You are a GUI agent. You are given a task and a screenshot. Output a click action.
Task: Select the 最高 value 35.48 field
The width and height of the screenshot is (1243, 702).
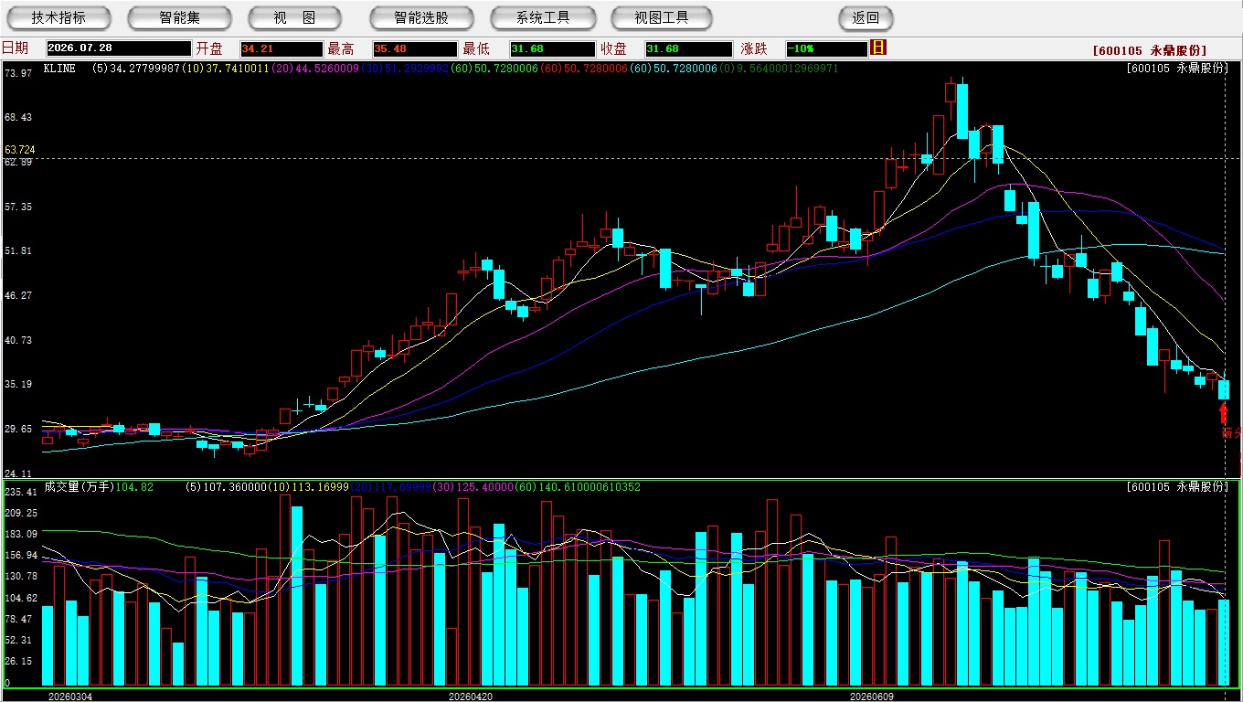(415, 48)
